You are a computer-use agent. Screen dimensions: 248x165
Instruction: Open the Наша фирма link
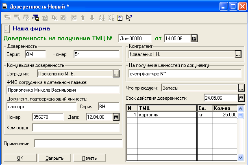31,29
